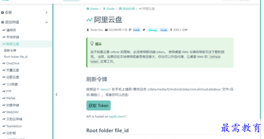Select 阿里云盘 in the sidebar
Screen dimensions: 264x139
(13, 44)
